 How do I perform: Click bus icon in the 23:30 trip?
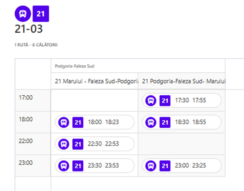64,166
